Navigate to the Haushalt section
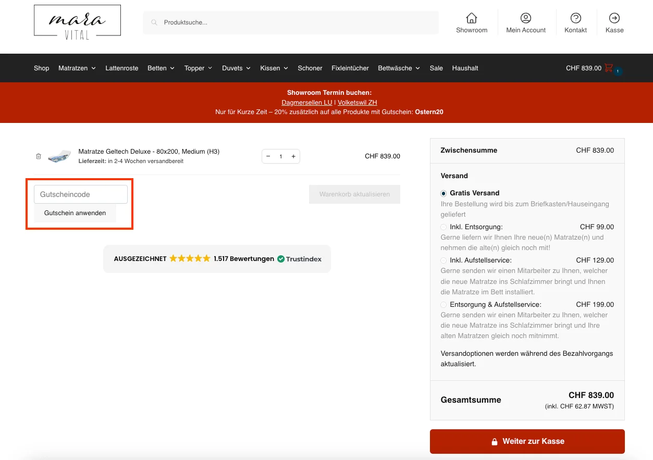The image size is (653, 460). click(x=464, y=68)
